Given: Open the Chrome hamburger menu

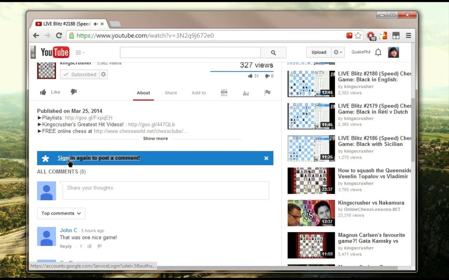Looking at the screenshot, I should pos(408,35).
